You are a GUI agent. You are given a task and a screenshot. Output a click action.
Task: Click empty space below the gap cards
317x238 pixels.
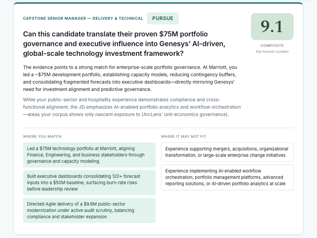pos(227,211)
